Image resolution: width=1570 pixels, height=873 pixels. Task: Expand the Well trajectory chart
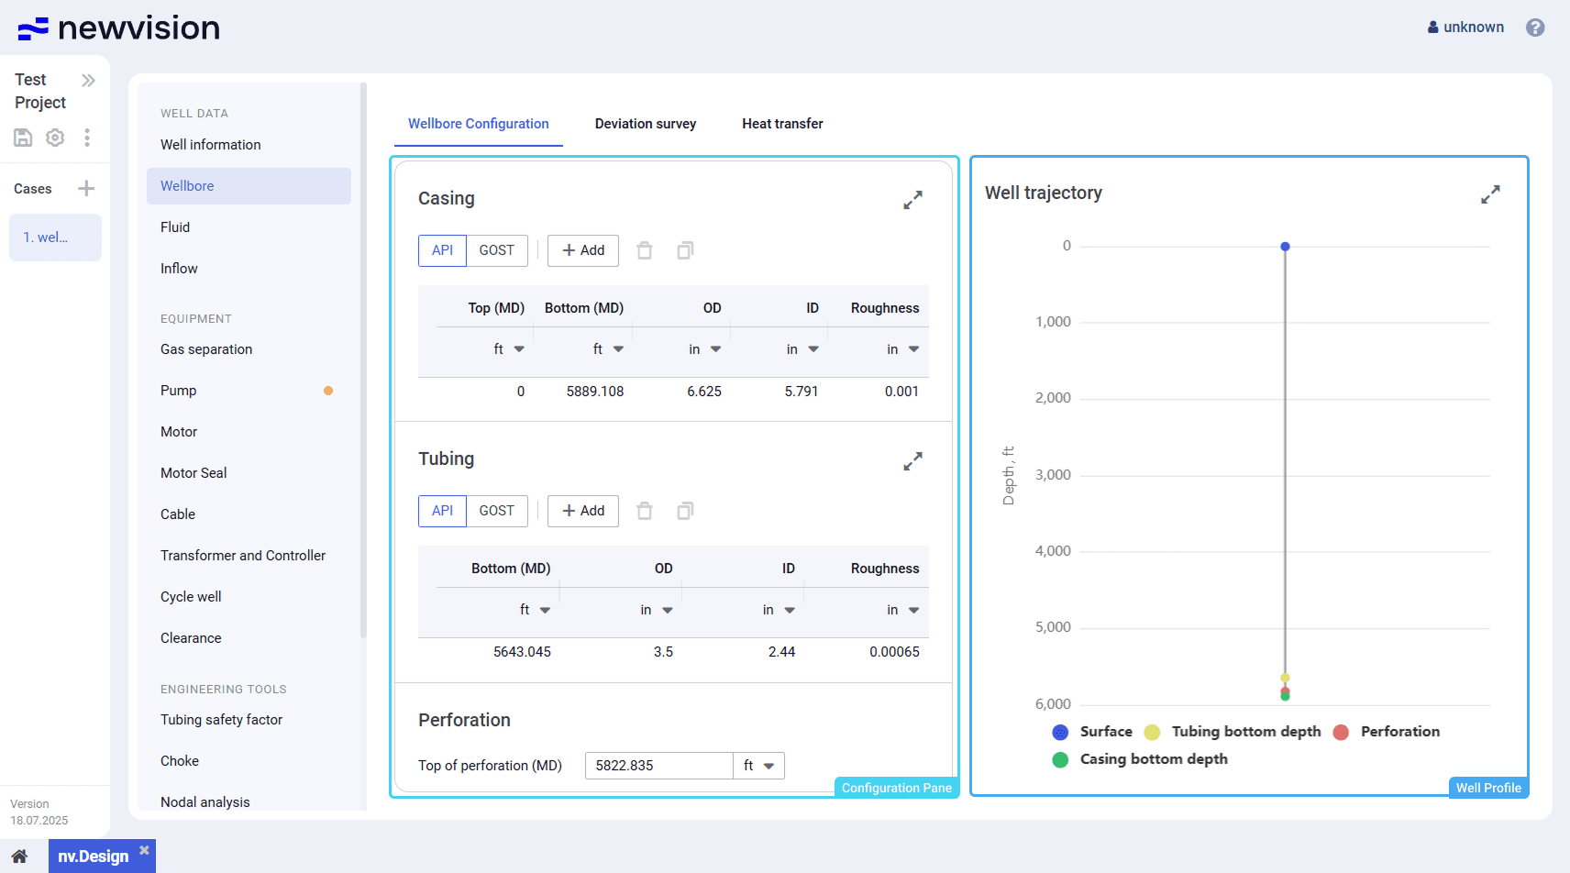(1490, 194)
